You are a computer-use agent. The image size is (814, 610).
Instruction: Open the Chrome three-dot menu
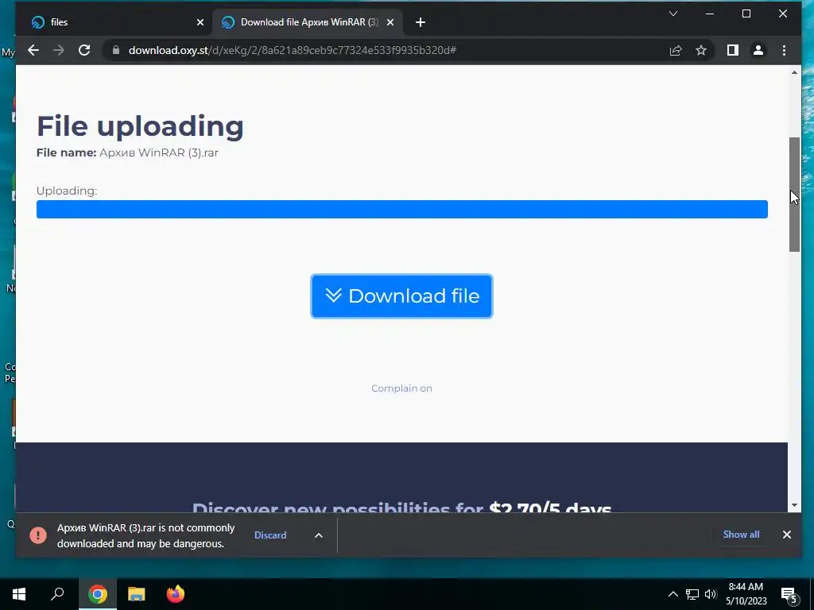click(784, 50)
